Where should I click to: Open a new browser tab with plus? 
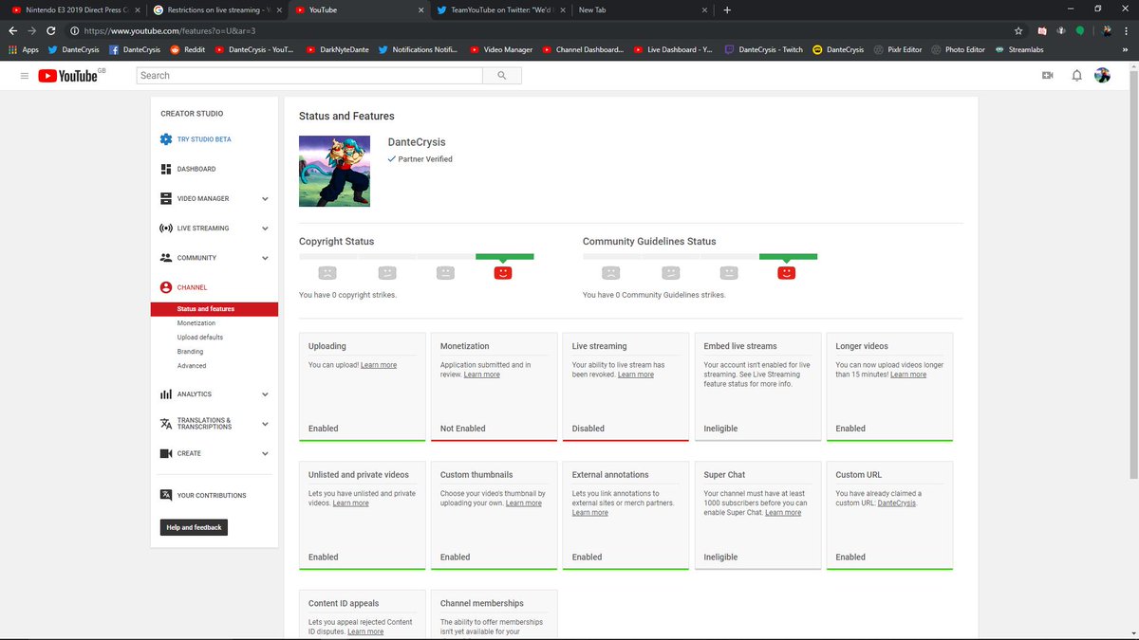click(727, 9)
